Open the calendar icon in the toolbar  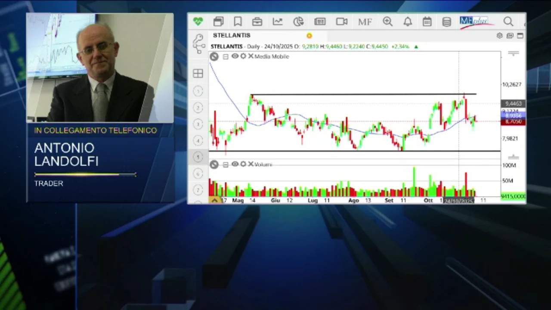[x=427, y=22]
